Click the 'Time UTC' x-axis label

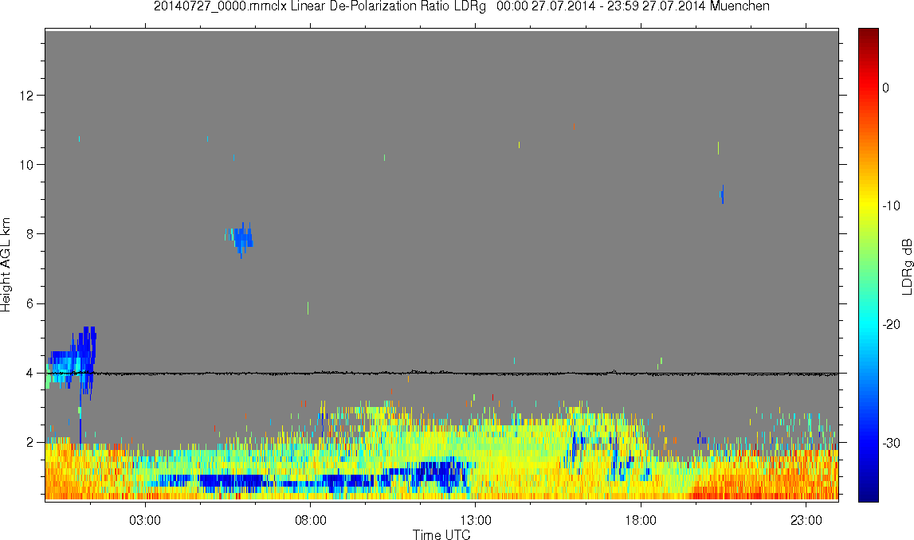point(441,534)
